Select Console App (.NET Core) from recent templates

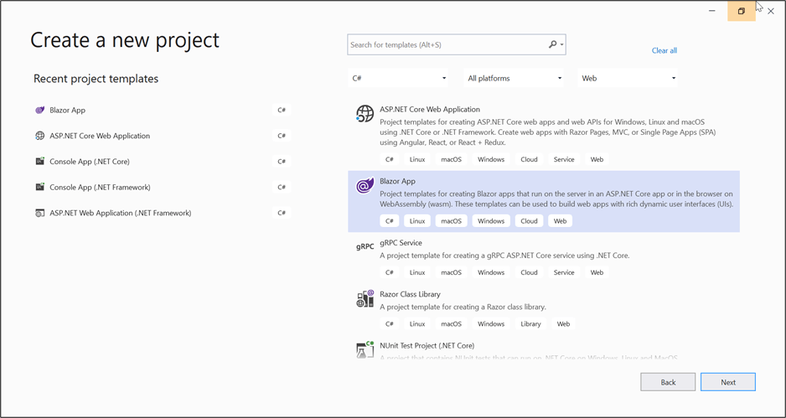tap(90, 162)
